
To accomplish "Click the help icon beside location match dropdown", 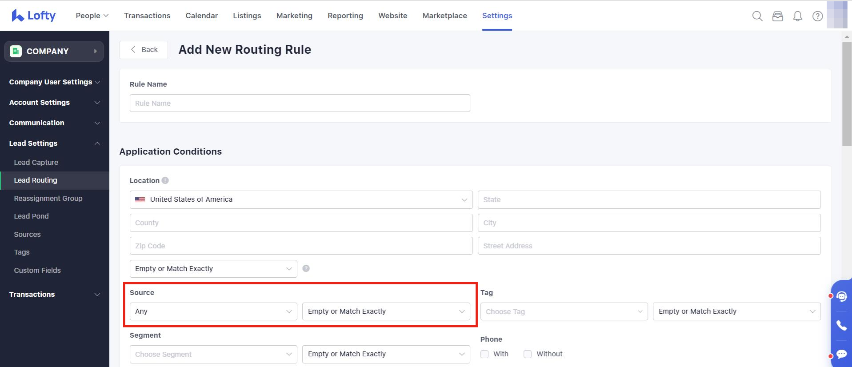I will [x=306, y=268].
